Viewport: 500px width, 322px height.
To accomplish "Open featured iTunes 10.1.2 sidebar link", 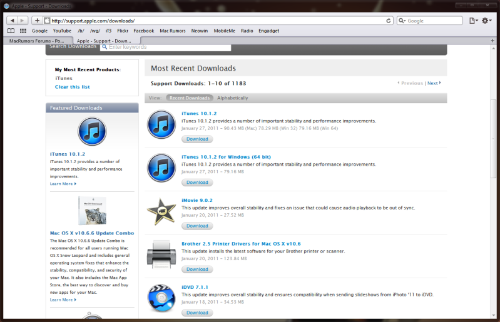I will coord(68,154).
